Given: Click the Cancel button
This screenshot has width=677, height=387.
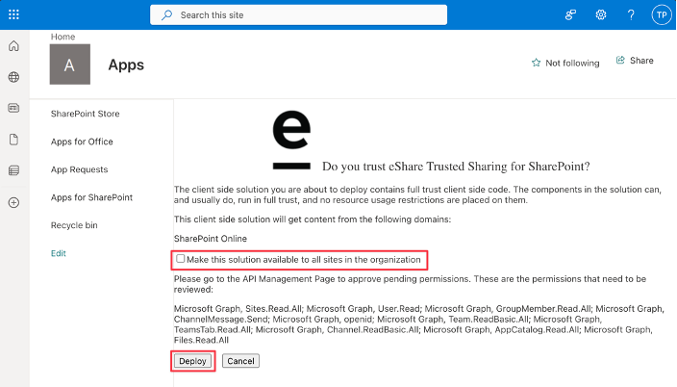Looking at the screenshot, I should click(x=241, y=361).
